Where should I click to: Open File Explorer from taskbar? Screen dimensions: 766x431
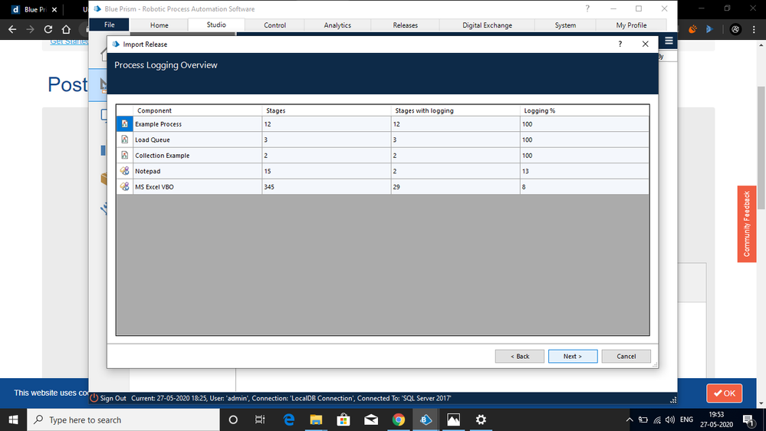point(316,419)
